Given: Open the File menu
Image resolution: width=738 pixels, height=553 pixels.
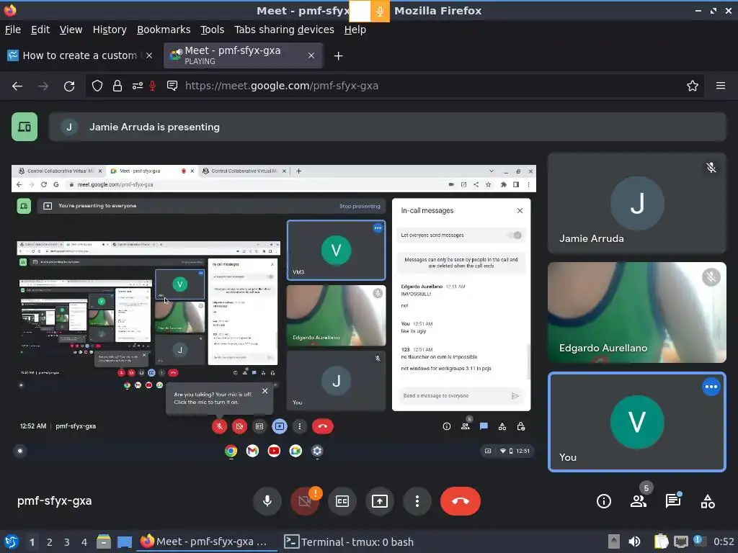Looking at the screenshot, I should tap(13, 30).
